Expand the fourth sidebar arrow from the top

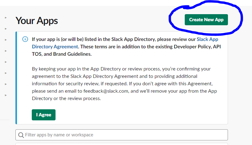point(6,51)
